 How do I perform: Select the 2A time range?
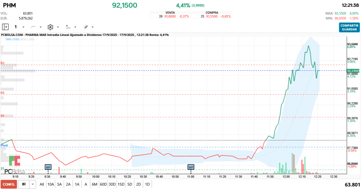68,184
